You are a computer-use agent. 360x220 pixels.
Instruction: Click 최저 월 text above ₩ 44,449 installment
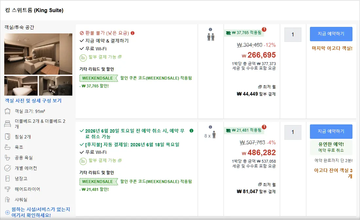click(269, 87)
